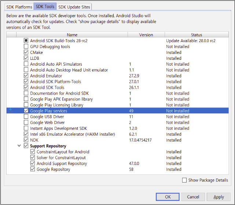Uncheck Google Repository checkbox

tap(33, 169)
